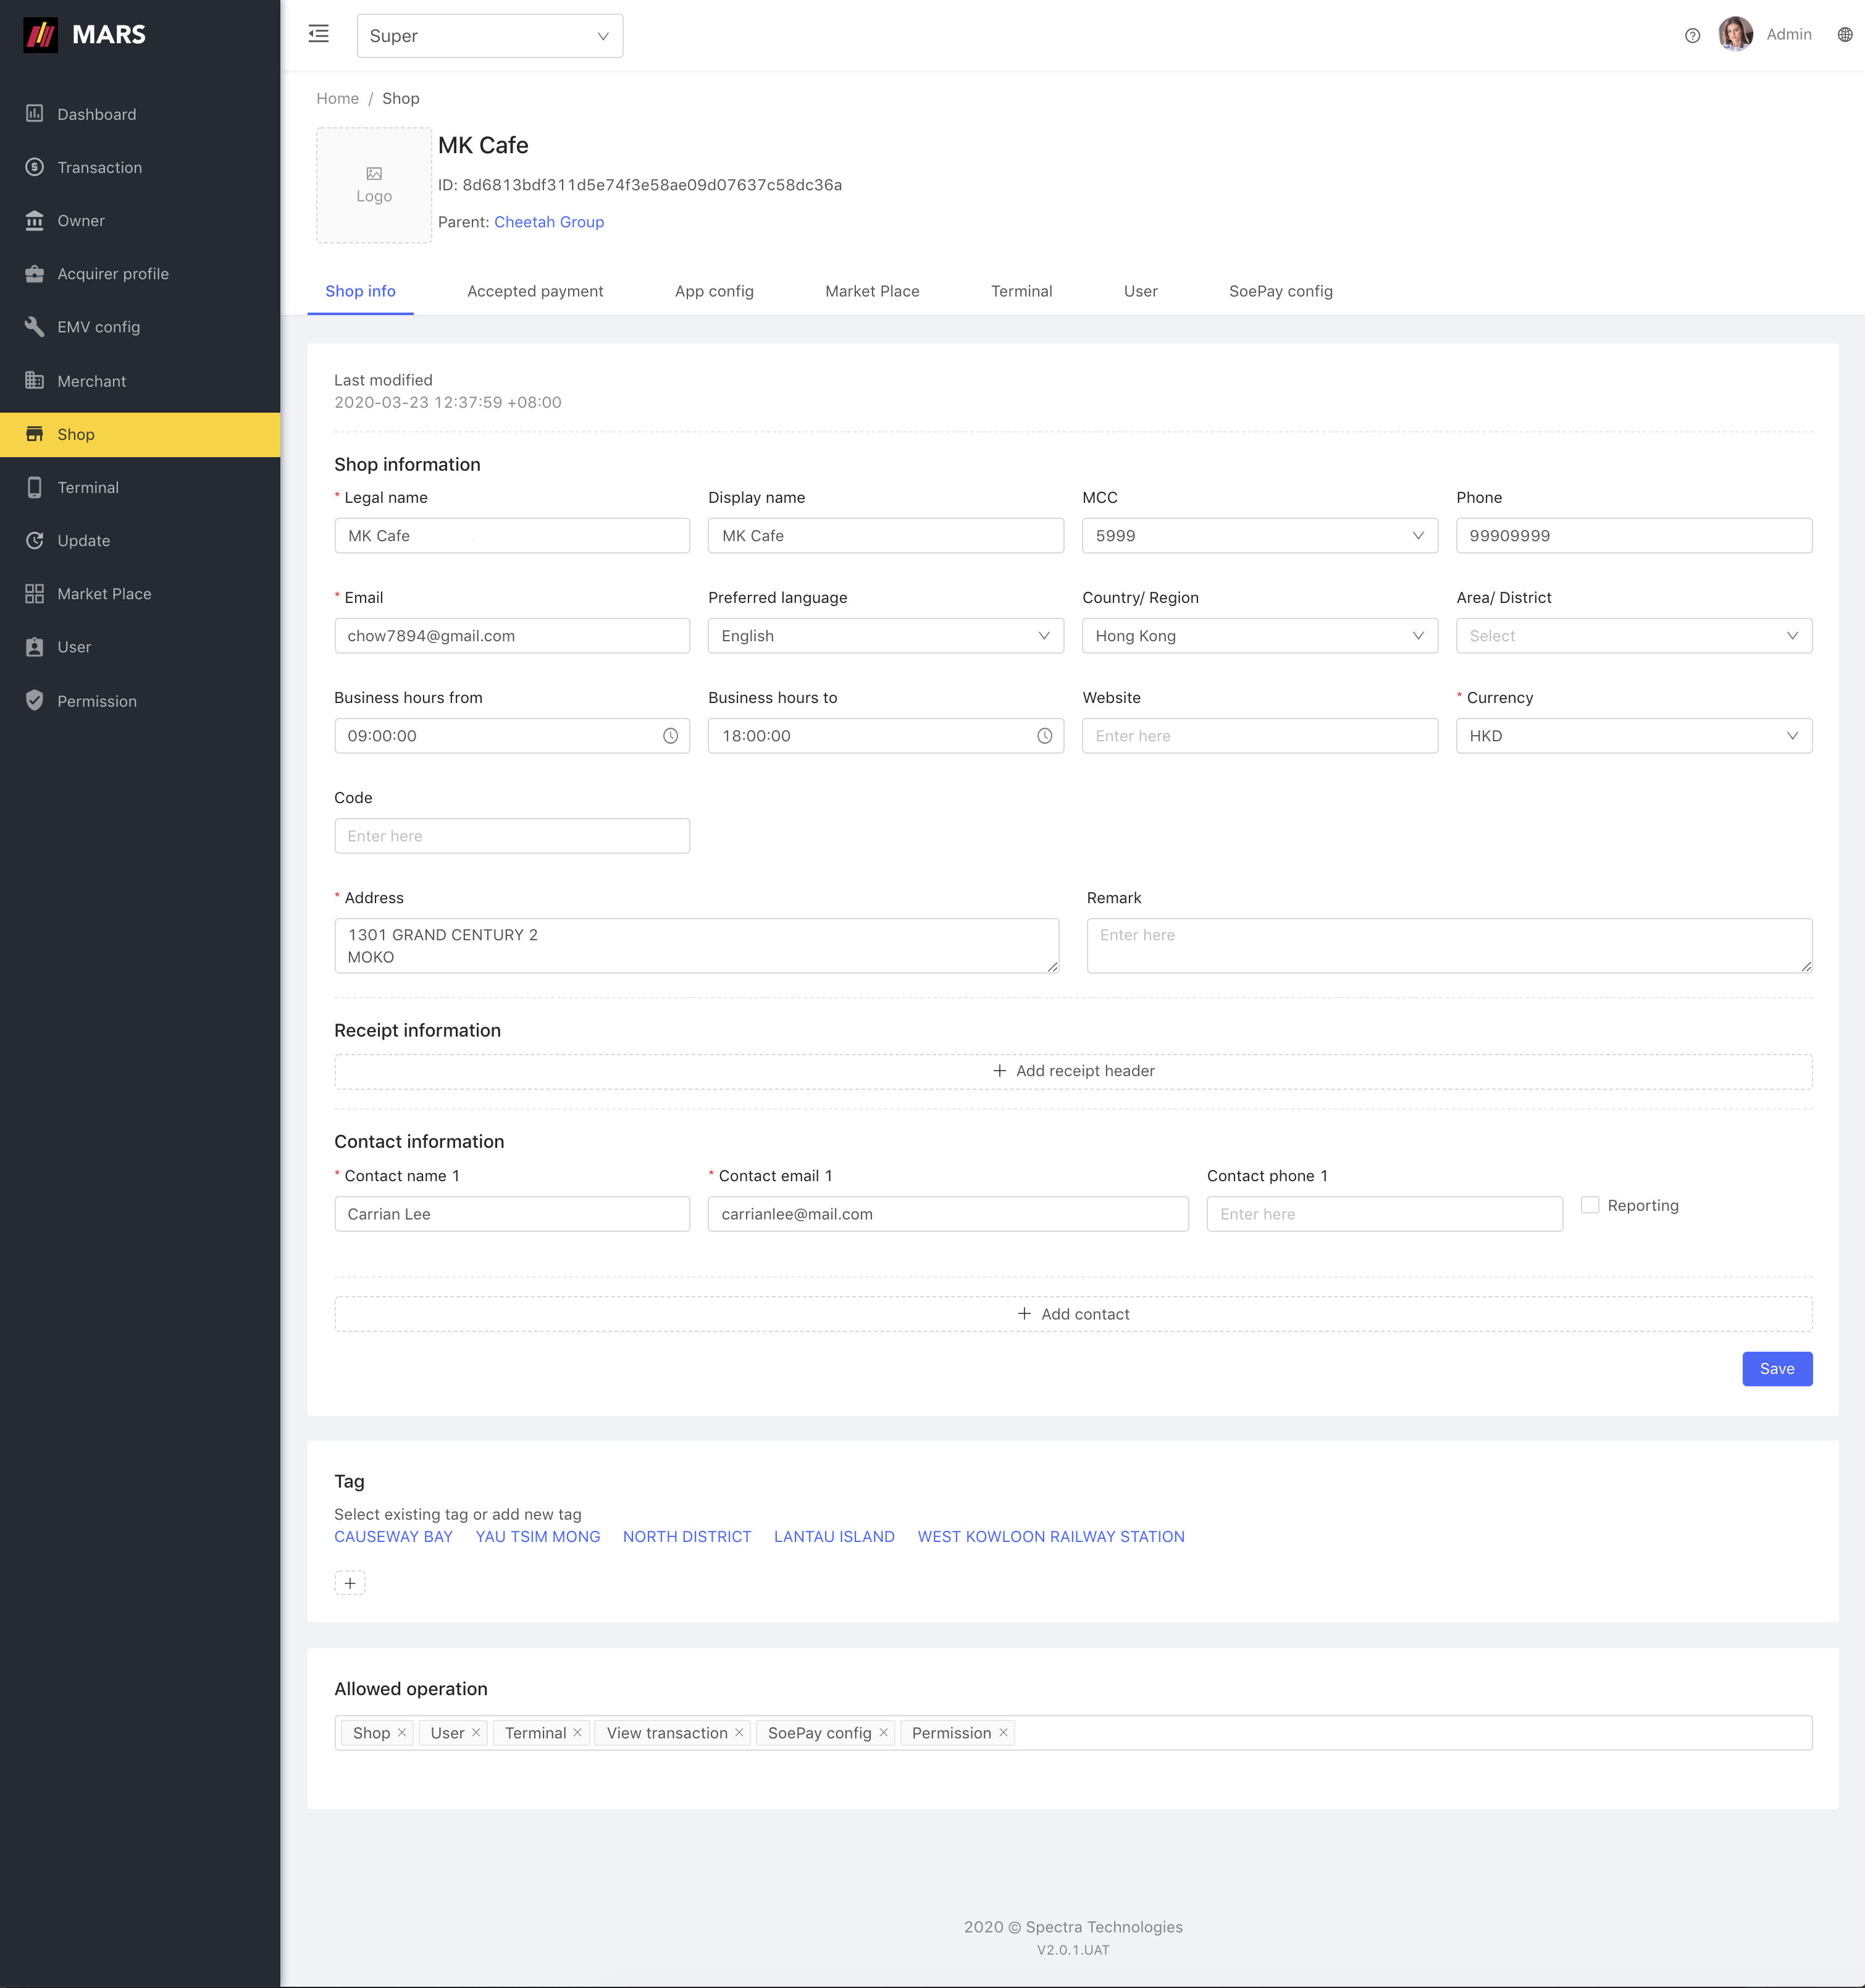Switch to the Accepted payment tab
Viewport: 1865px width, 1988px height.
point(535,291)
